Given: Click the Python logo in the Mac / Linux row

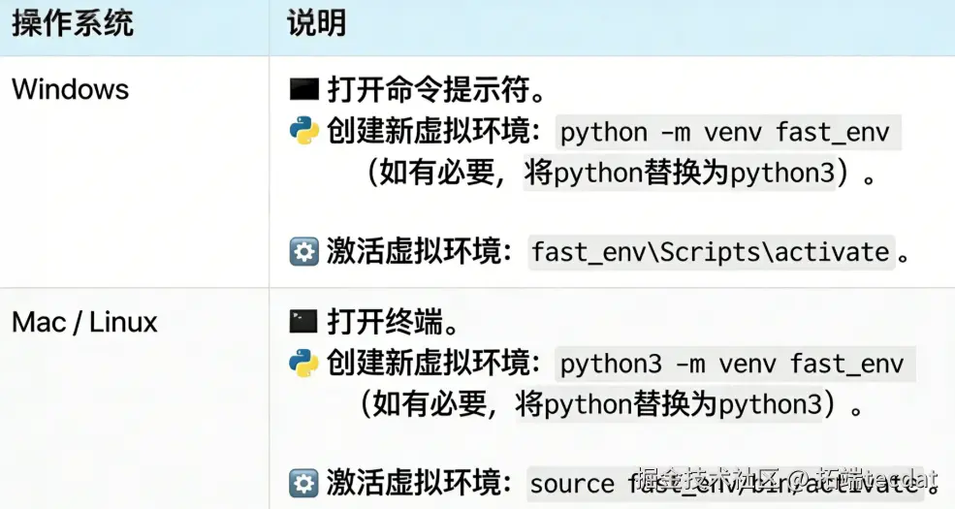Looking at the screenshot, I should point(304,364).
